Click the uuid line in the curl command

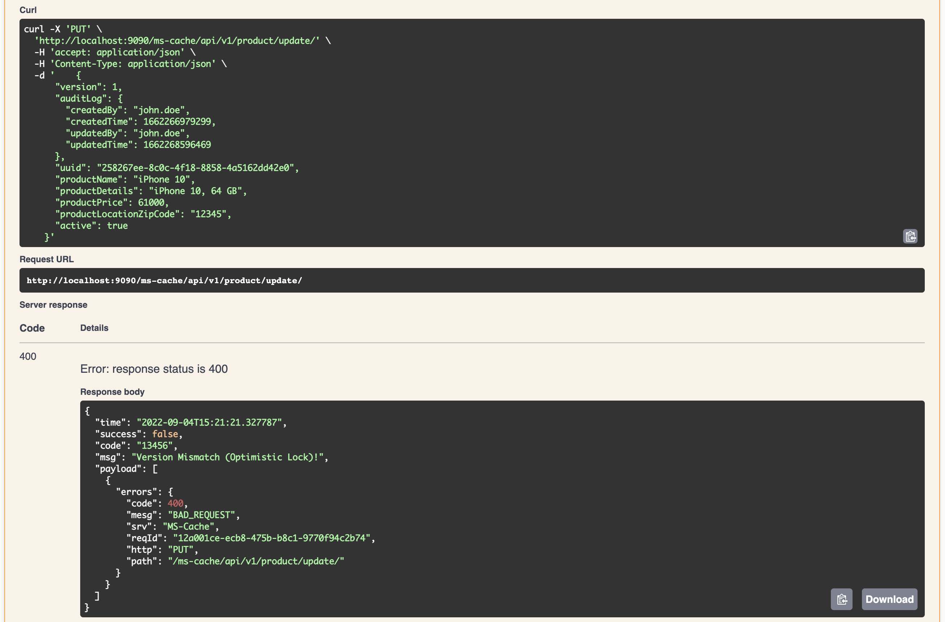[x=177, y=168]
